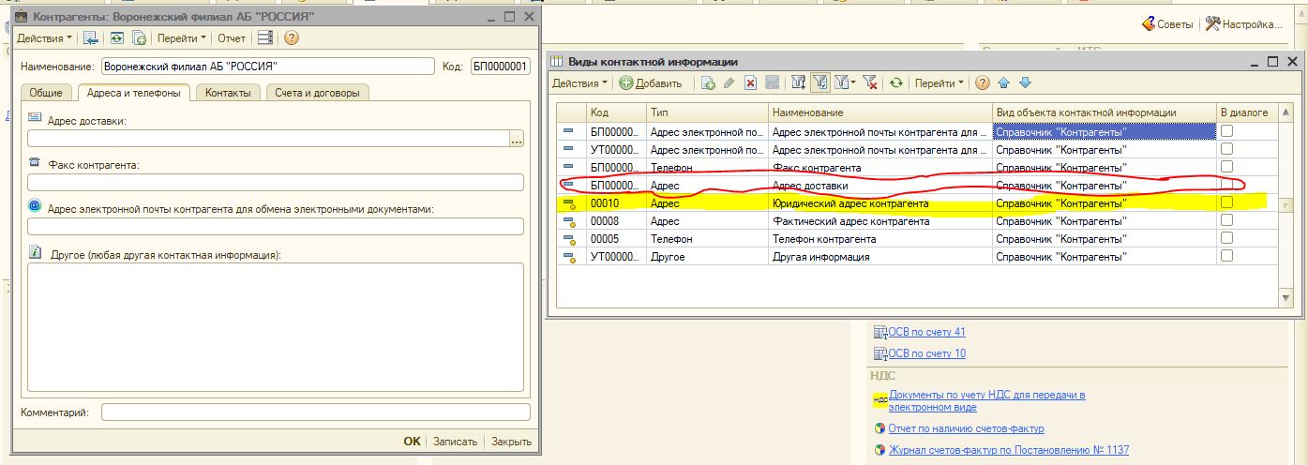Click the Код column header
The height and width of the screenshot is (465, 1308).
[x=616, y=112]
